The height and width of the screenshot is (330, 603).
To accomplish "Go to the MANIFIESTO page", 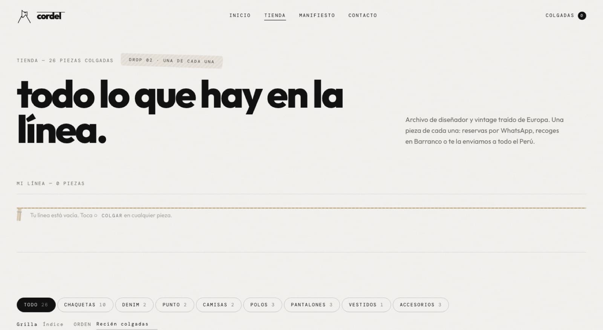I will 317,15.
